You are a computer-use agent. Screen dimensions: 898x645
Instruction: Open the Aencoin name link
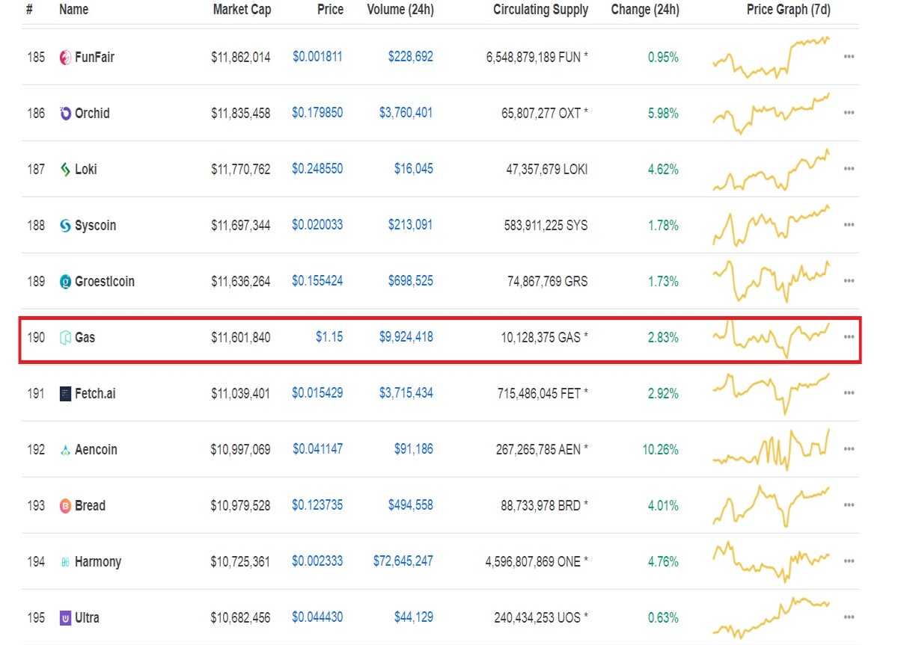96,449
